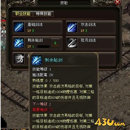Viewport: 130px width, 130px height.
Task: Select the 攻击剑法 skill name
Action: (x=88, y=25)
